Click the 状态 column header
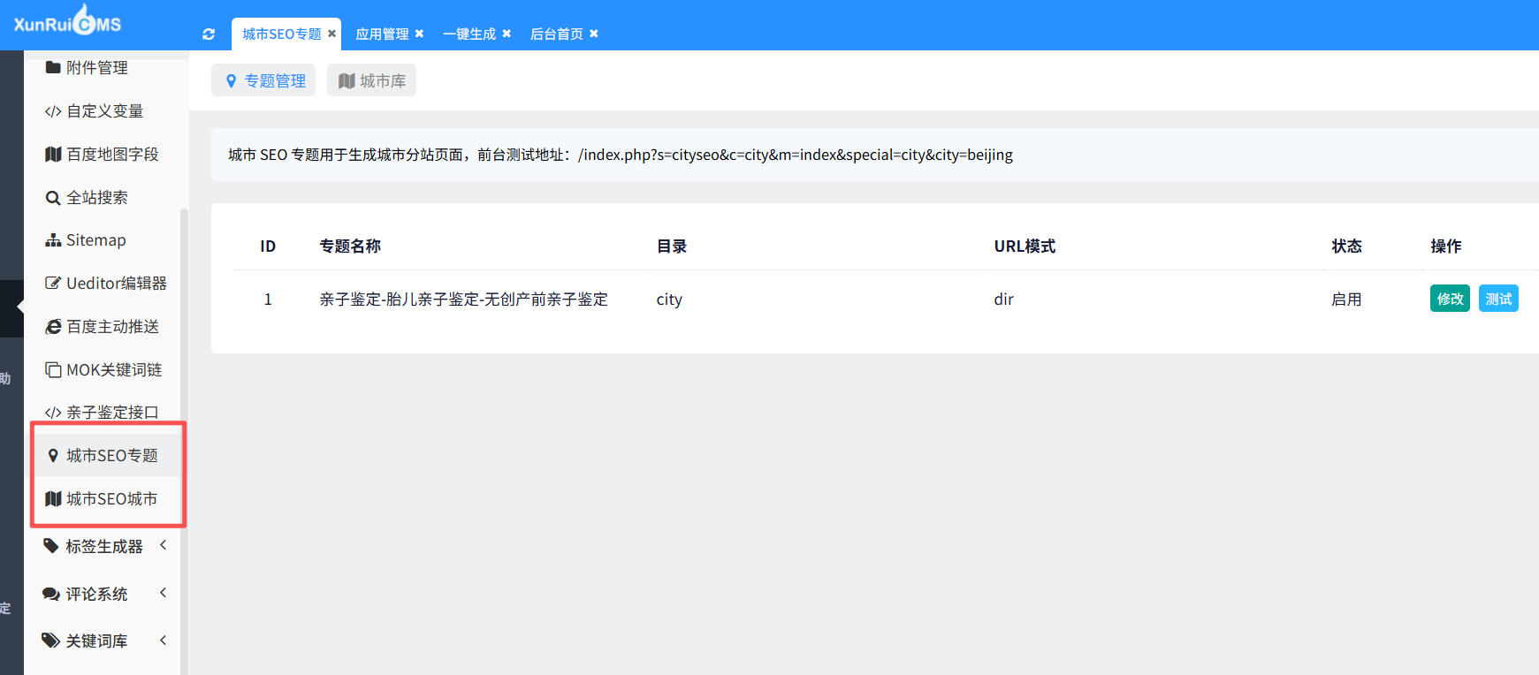1539x675 pixels. click(x=1346, y=246)
